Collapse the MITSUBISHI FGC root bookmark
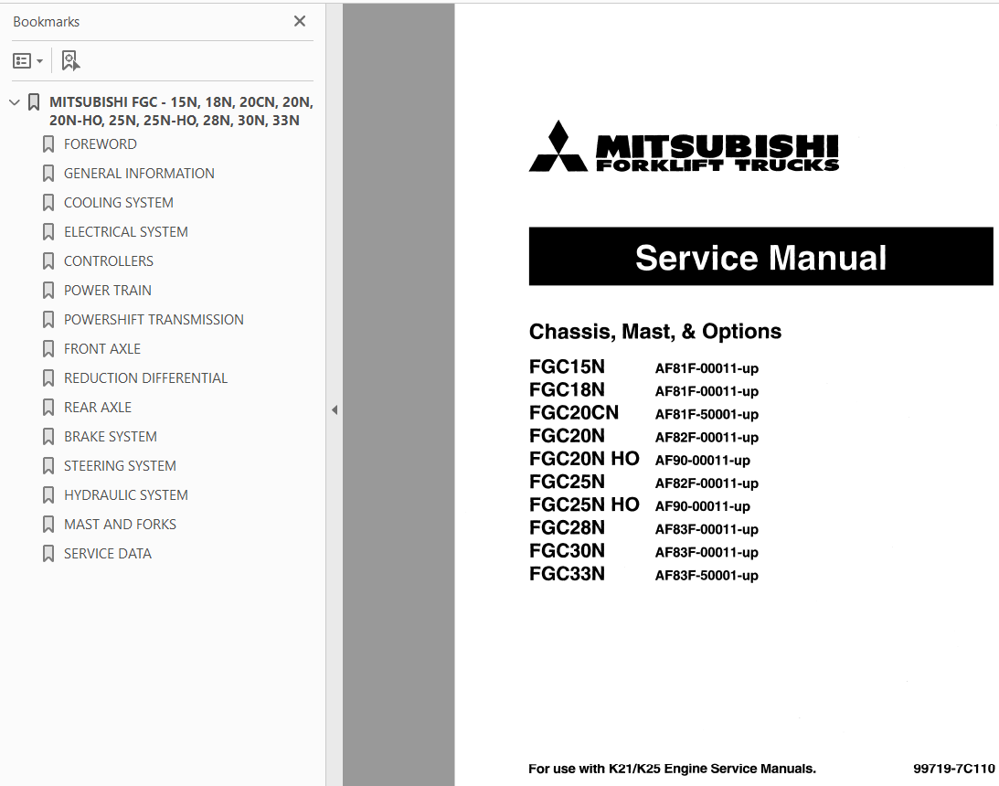This screenshot has height=786, width=999. [15, 102]
